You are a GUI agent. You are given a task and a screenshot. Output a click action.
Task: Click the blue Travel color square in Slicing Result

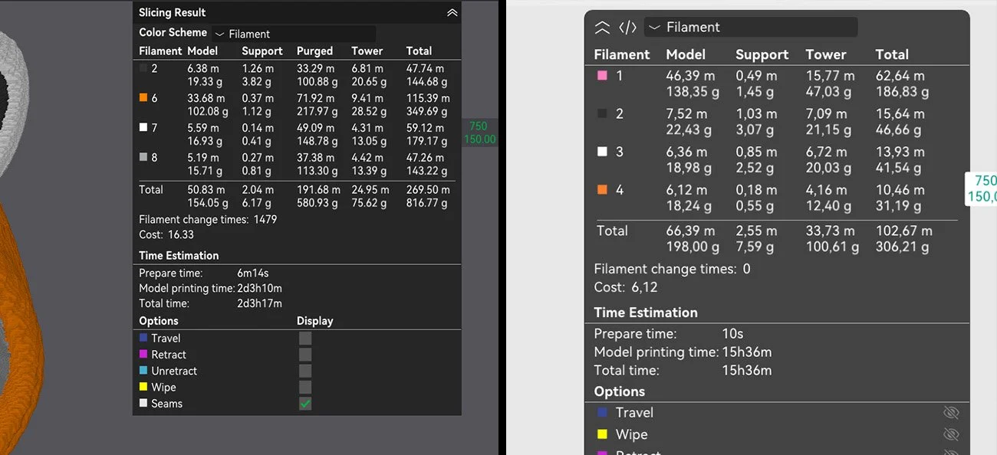click(143, 338)
